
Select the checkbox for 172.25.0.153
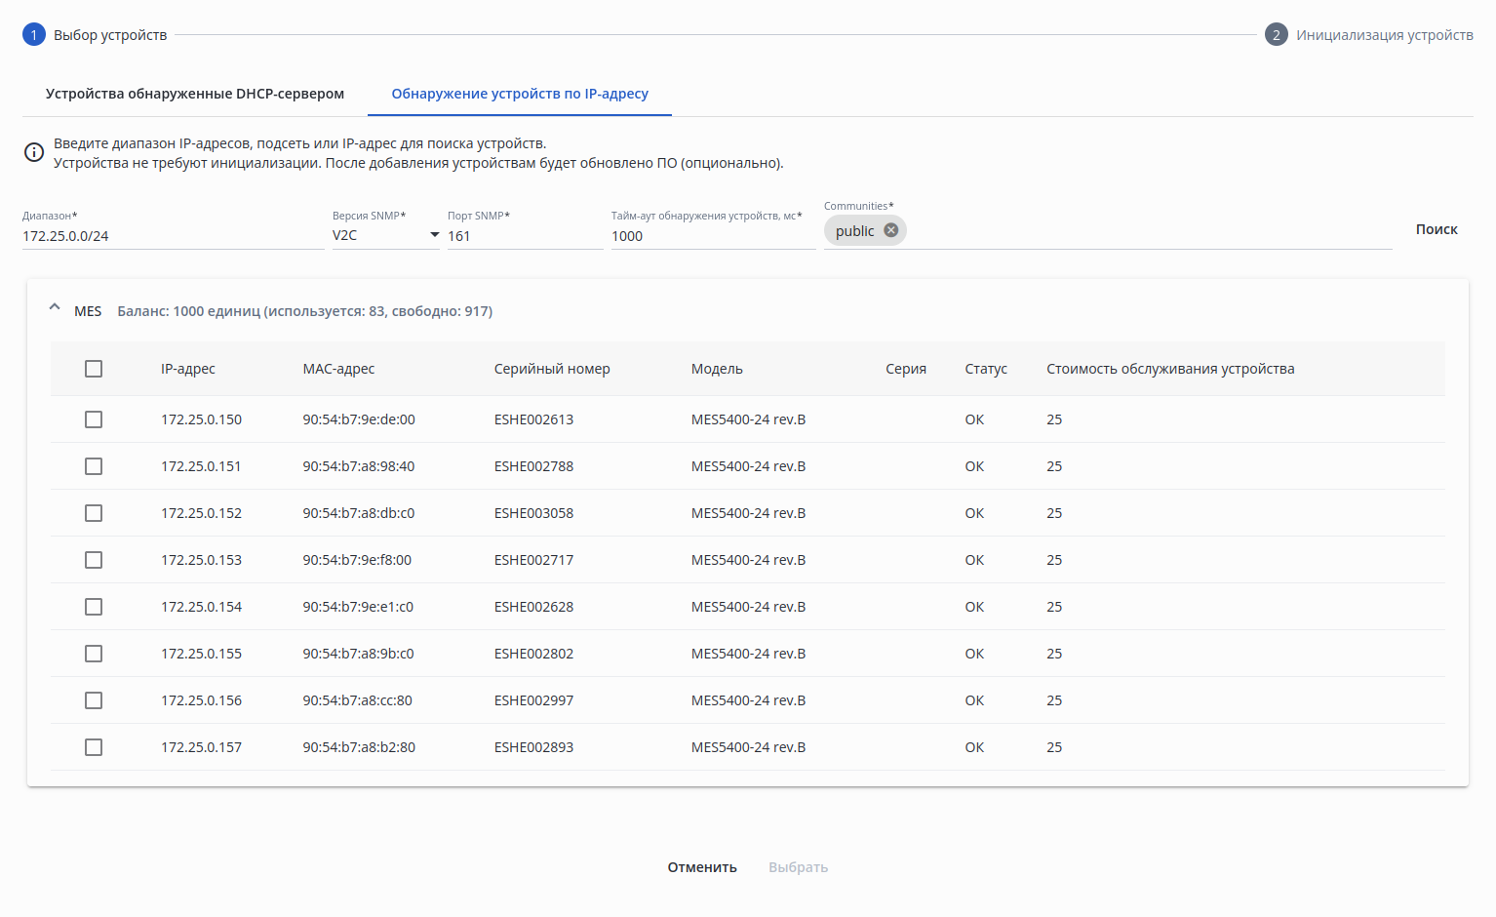(x=94, y=560)
